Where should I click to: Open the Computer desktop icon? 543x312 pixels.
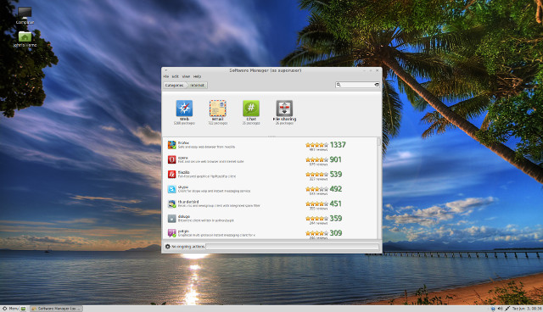(25, 13)
